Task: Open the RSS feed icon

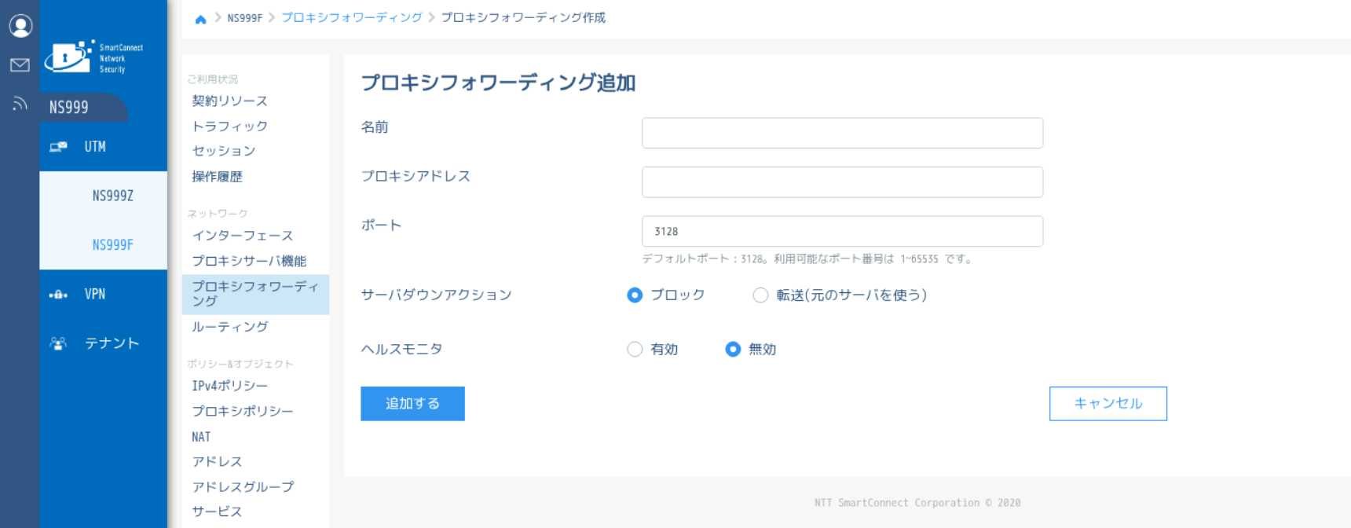Action: click(x=20, y=103)
